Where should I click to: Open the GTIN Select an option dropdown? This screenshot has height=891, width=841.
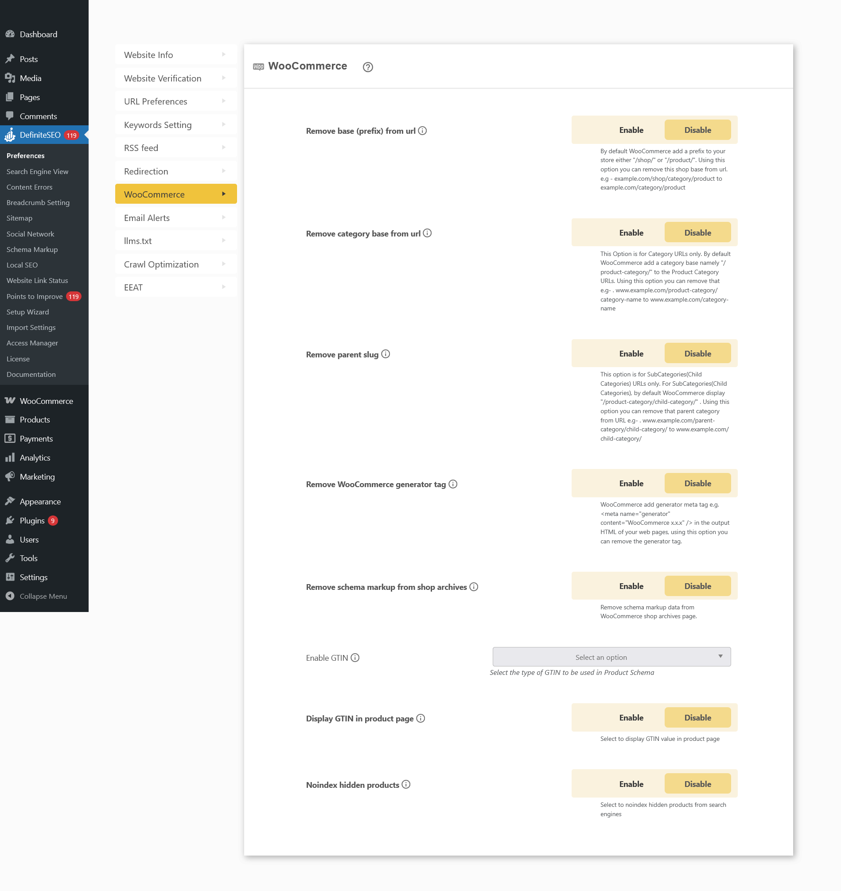pyautogui.click(x=611, y=657)
